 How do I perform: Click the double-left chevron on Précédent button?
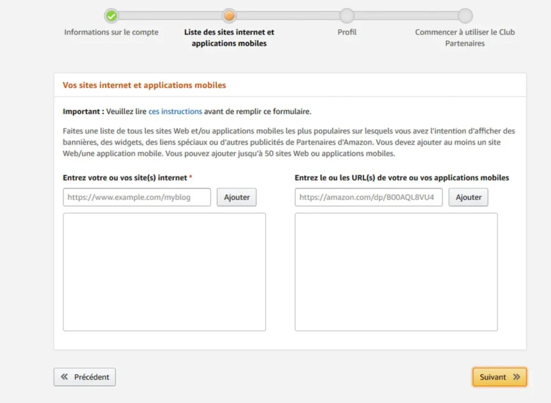65,377
